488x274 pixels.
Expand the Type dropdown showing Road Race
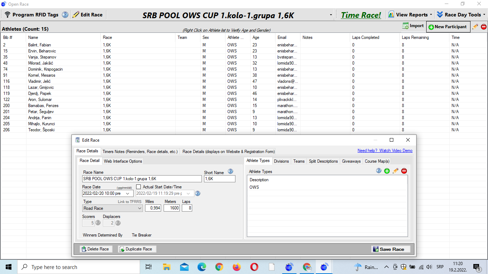140,208
